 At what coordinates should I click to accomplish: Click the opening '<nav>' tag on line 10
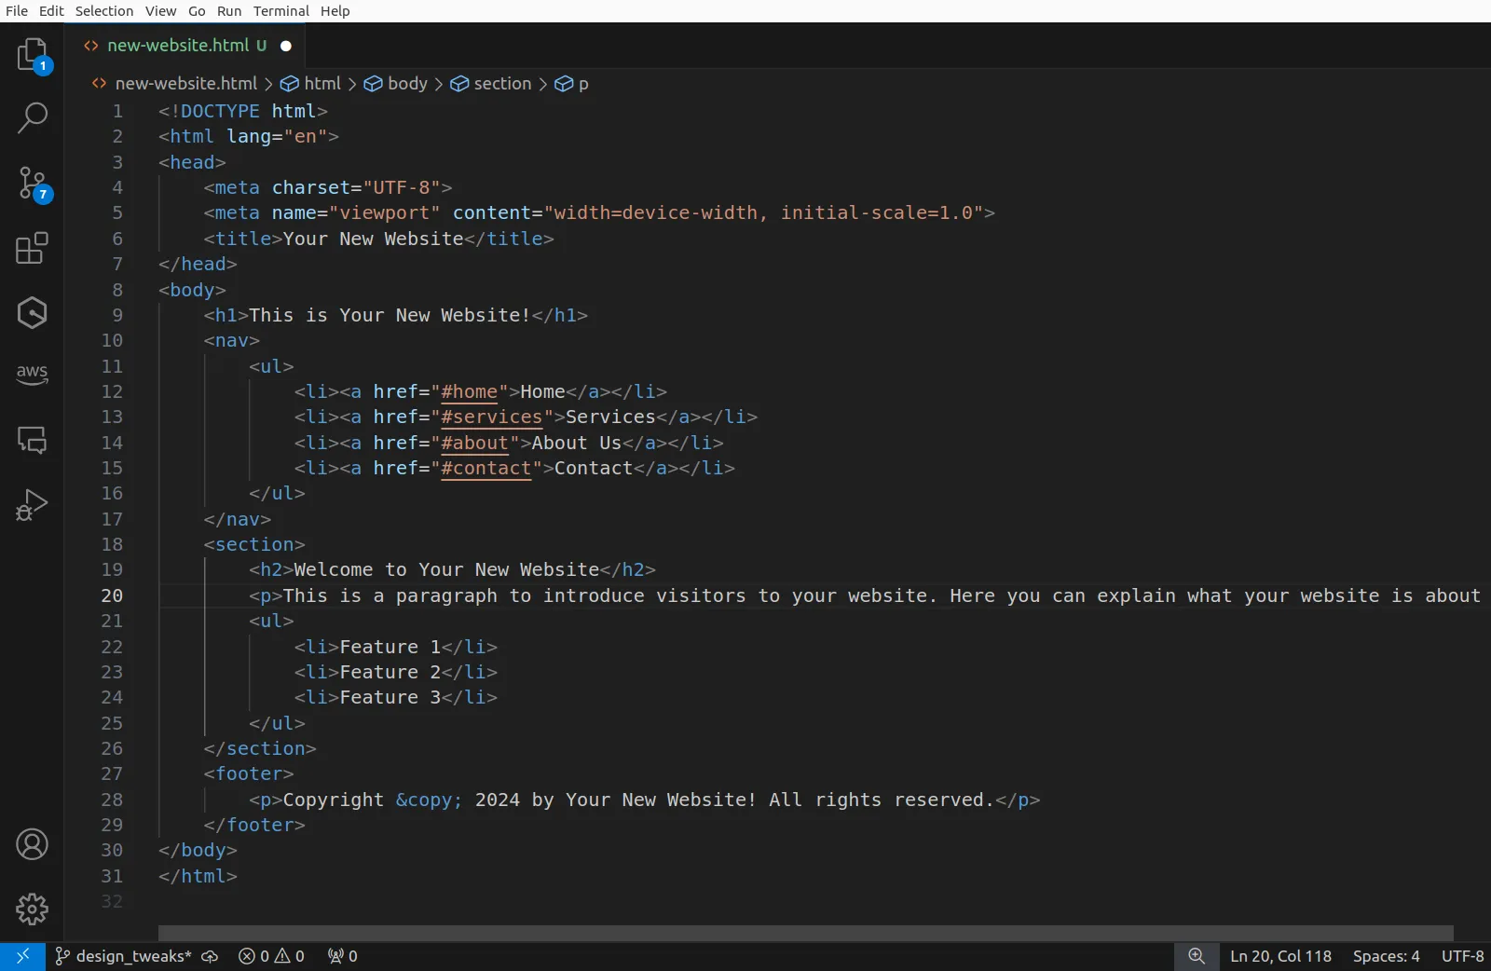tap(232, 340)
